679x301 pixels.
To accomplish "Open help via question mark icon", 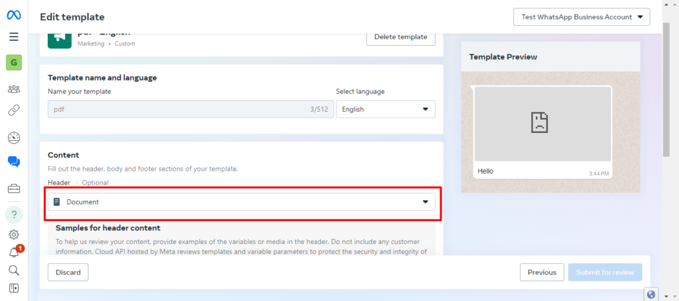I will click(14, 215).
